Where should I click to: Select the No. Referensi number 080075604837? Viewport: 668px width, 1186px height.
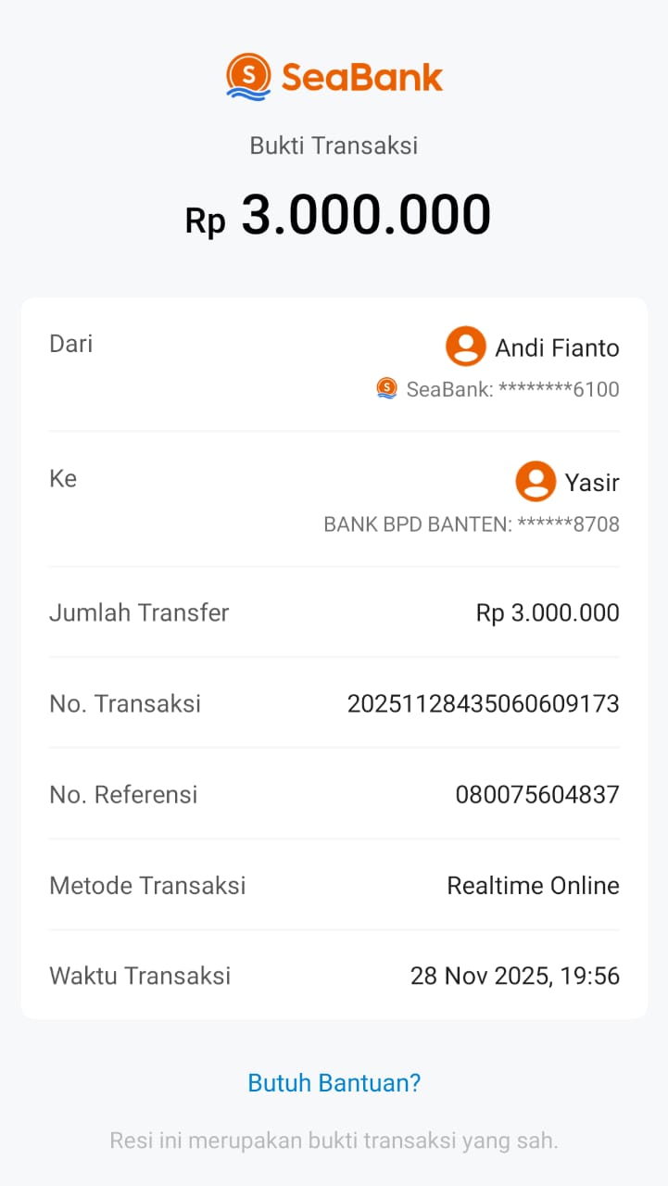click(x=537, y=794)
